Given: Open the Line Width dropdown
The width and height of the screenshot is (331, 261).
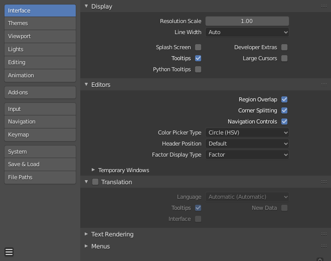Looking at the screenshot, I should click(247, 32).
